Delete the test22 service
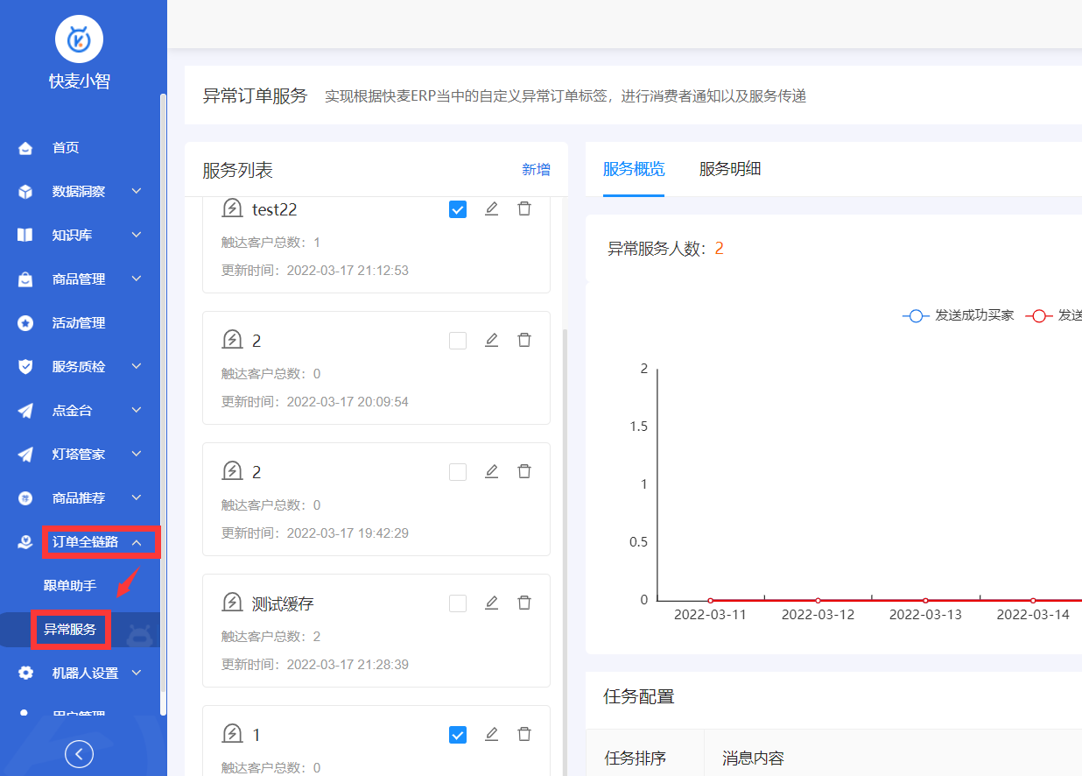The width and height of the screenshot is (1082, 776). tap(524, 208)
